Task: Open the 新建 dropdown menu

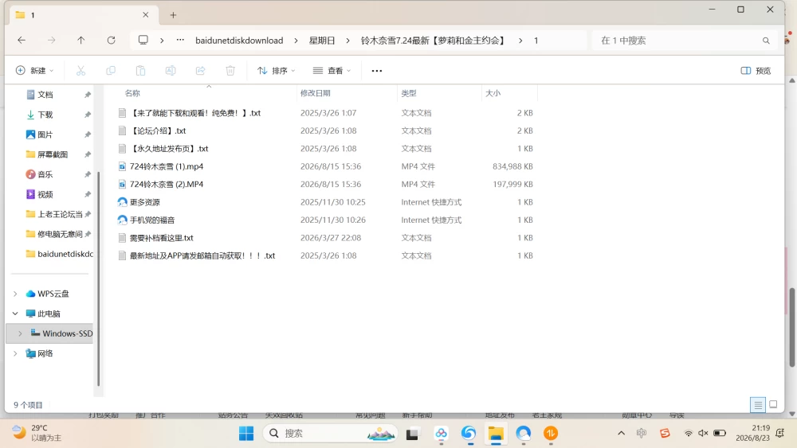Action: (34, 71)
